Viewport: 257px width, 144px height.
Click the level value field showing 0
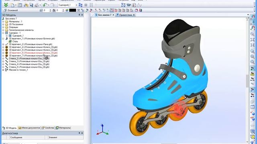[46, 10]
